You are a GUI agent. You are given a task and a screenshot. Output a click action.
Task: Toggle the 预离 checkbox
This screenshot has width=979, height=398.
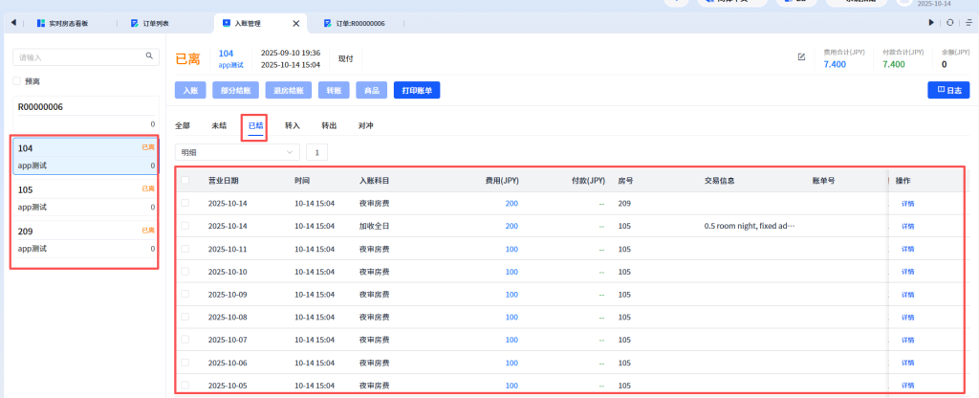(17, 81)
